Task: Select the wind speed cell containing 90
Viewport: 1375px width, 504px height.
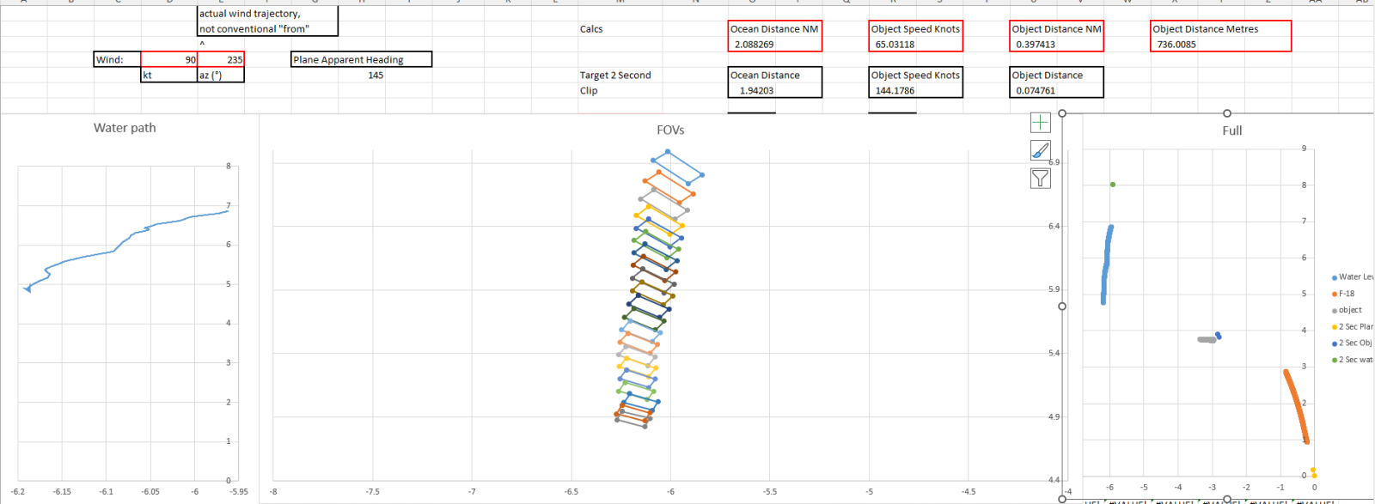Action: point(169,60)
